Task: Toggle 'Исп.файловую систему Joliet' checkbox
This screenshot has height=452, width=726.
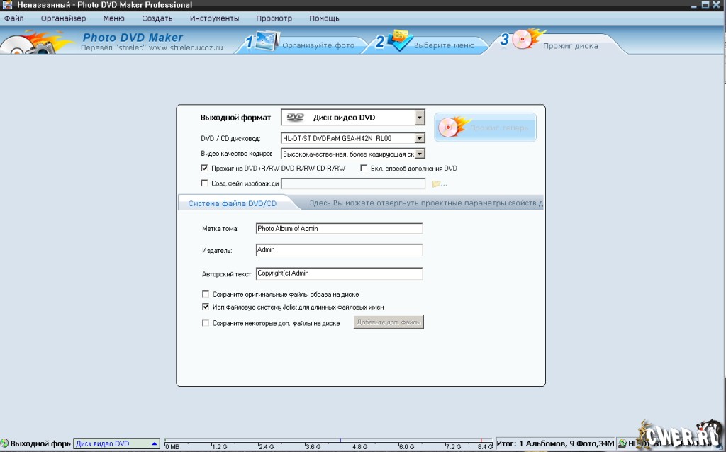Action: coord(206,307)
